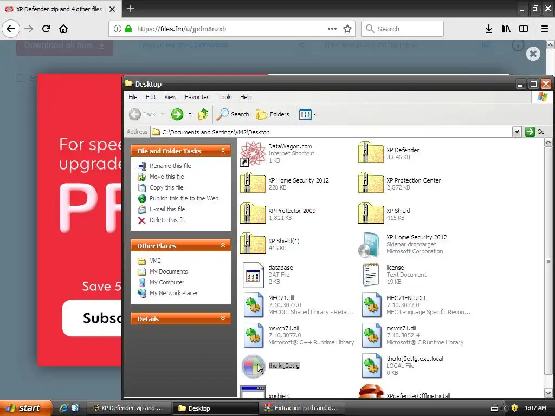Open VM2 folder in Other Places
The image size is (555, 416).
(155, 261)
